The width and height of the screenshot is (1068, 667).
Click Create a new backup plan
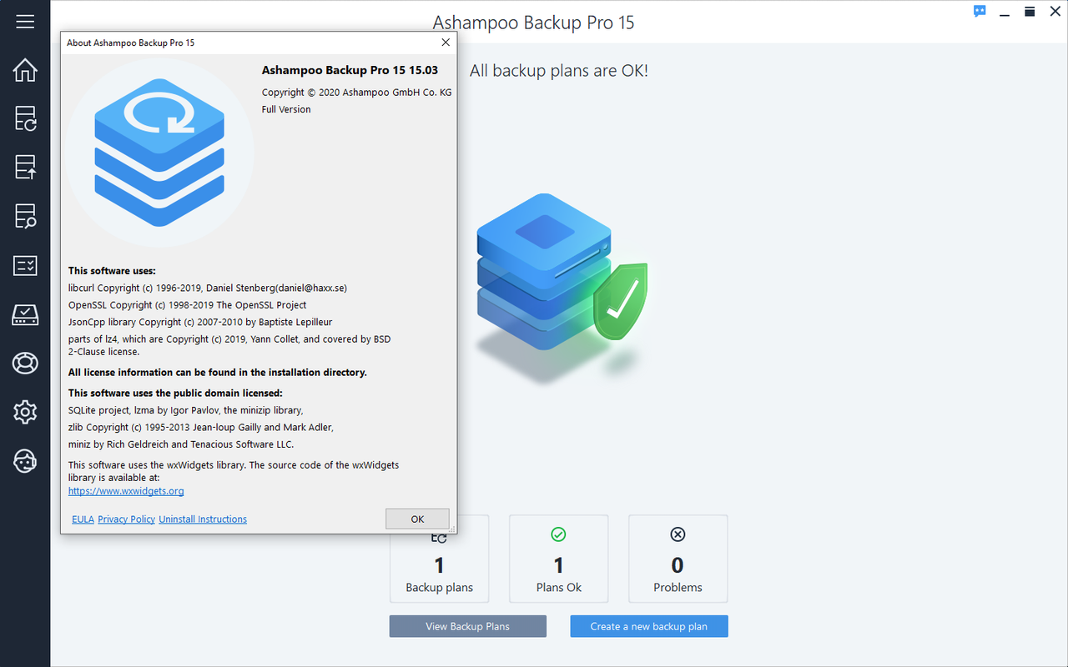pyautogui.click(x=649, y=626)
